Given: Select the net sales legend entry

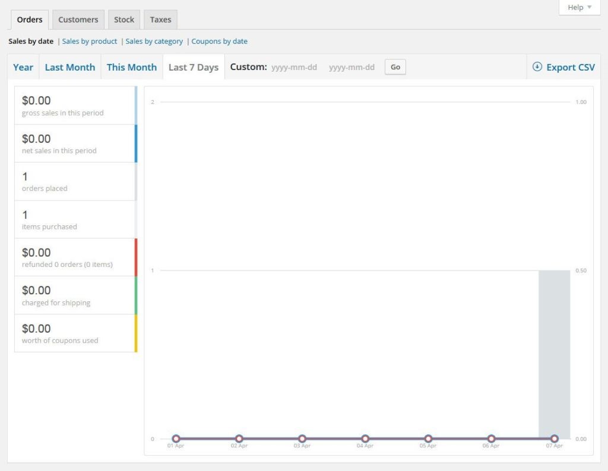Looking at the screenshot, I should [x=75, y=144].
